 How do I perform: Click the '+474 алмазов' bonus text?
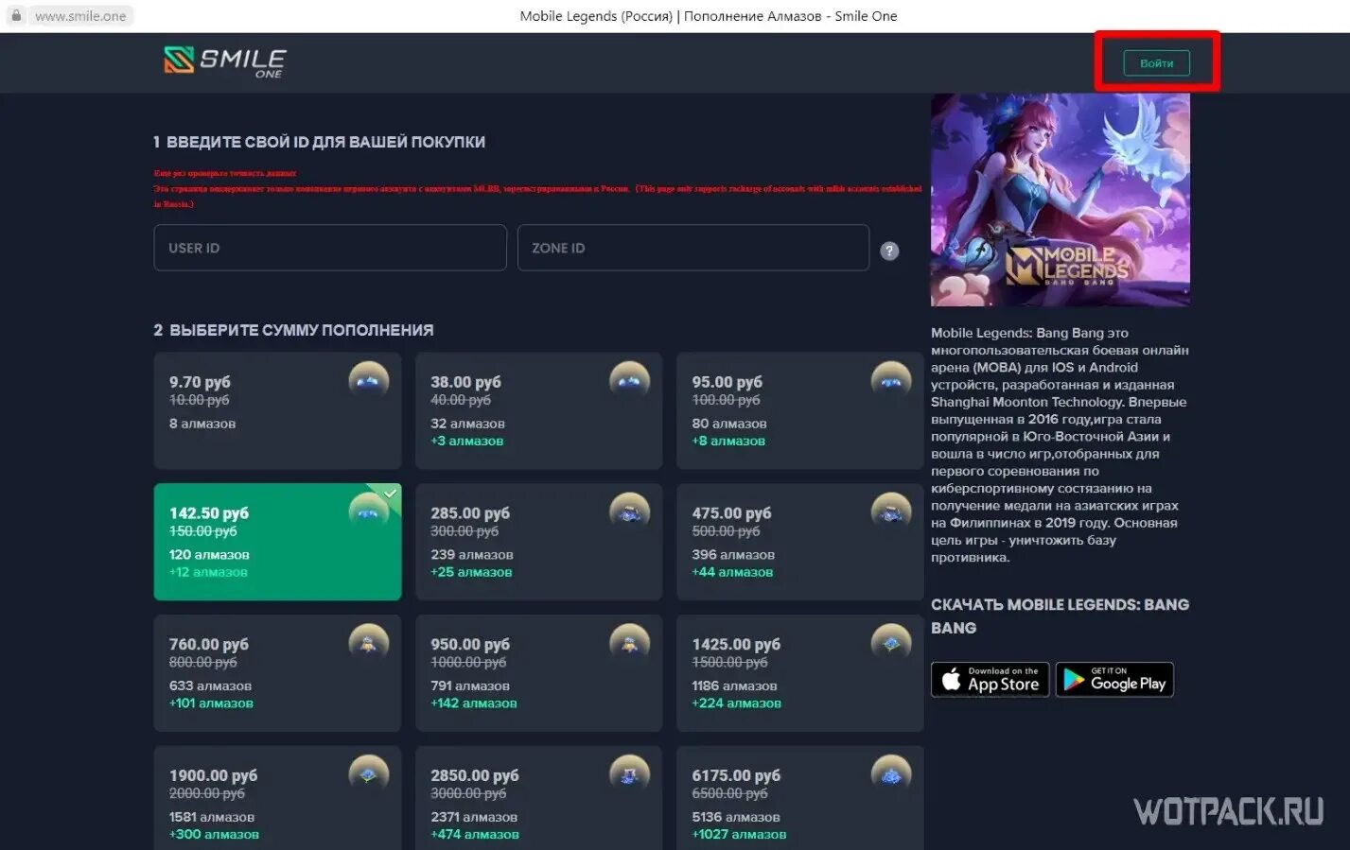[x=475, y=835]
